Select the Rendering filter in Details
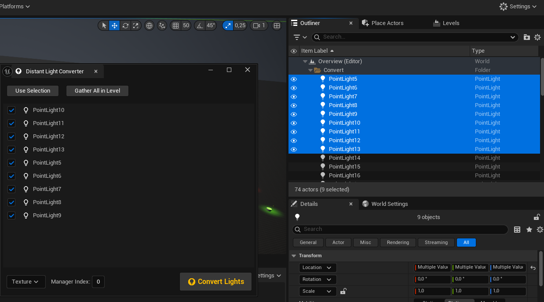Image resolution: width=544 pixels, height=302 pixels. [x=398, y=242]
